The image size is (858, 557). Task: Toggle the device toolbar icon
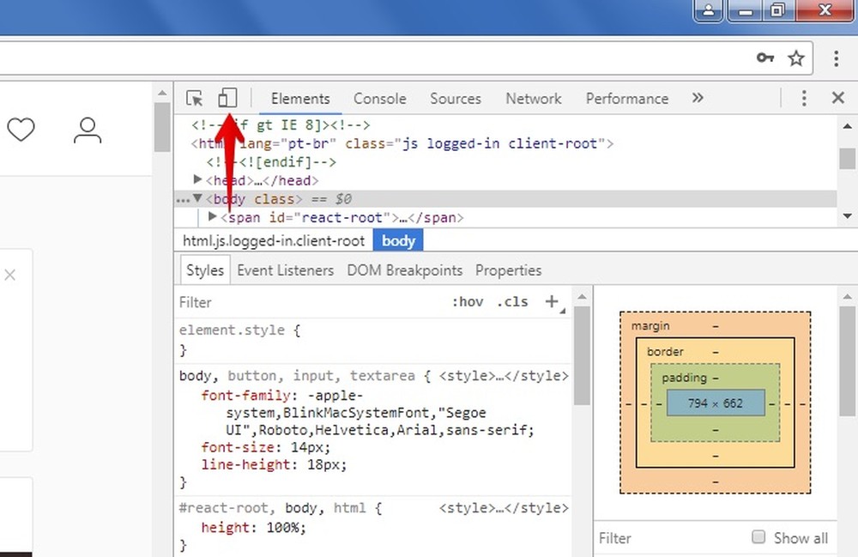(227, 98)
